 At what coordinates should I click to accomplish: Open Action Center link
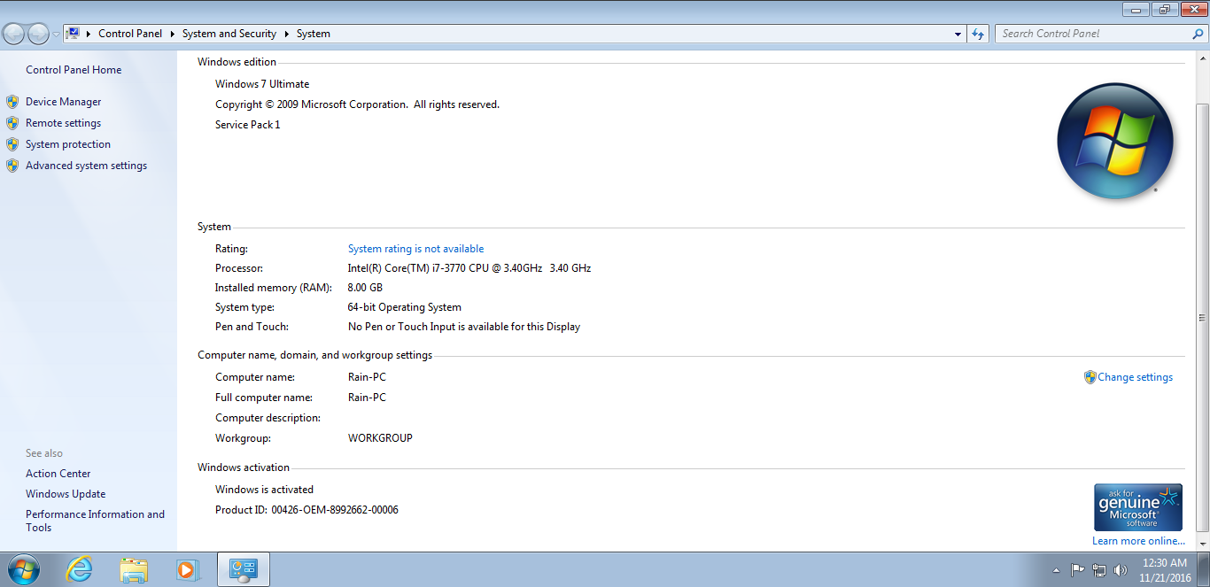click(x=58, y=474)
